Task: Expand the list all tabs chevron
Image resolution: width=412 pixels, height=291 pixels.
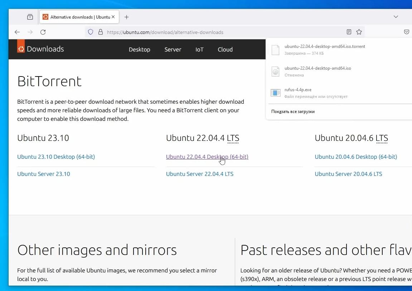Action: point(396,17)
